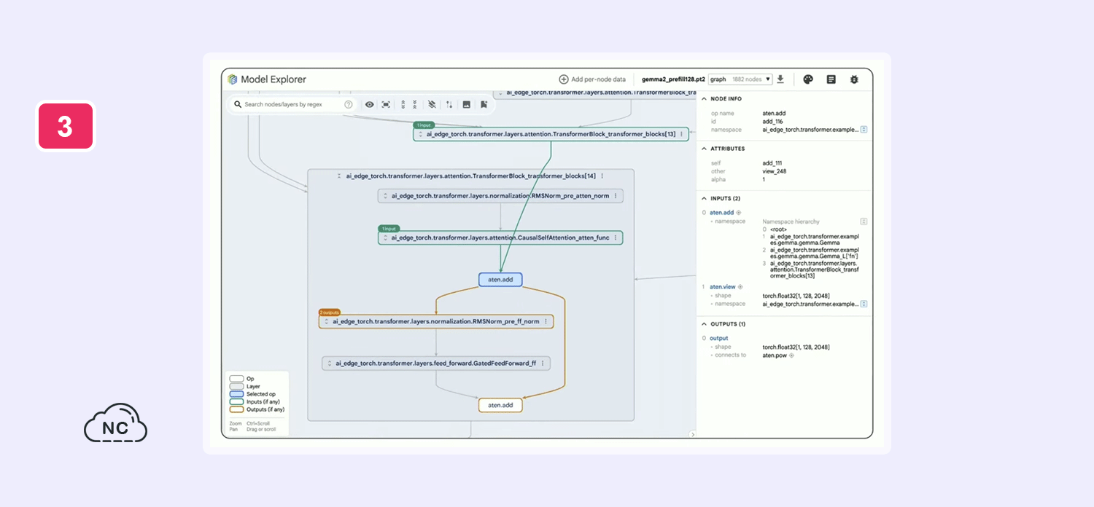Open more menu for transformer_blocks[13] layer

(x=682, y=134)
